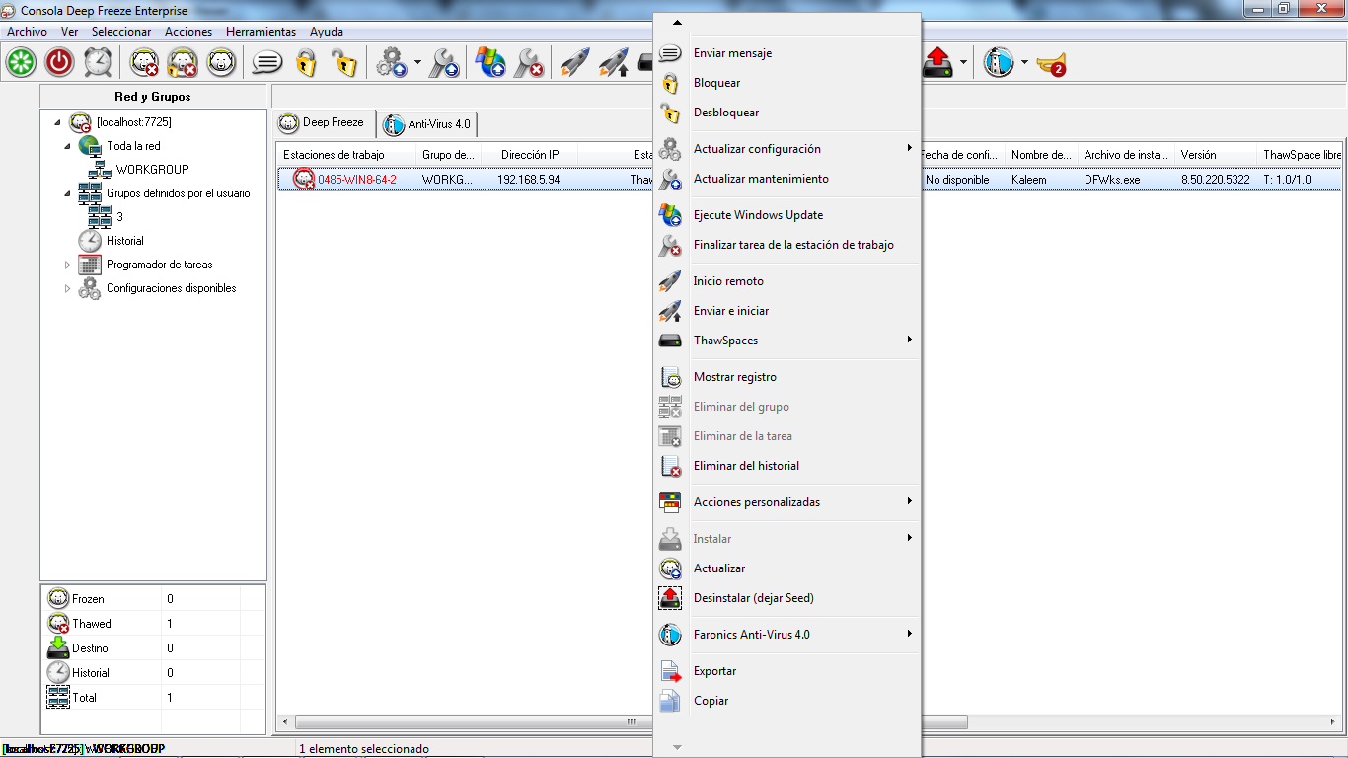
Task: Open the ThawSpaces submenu in context menu
Action: pos(786,341)
